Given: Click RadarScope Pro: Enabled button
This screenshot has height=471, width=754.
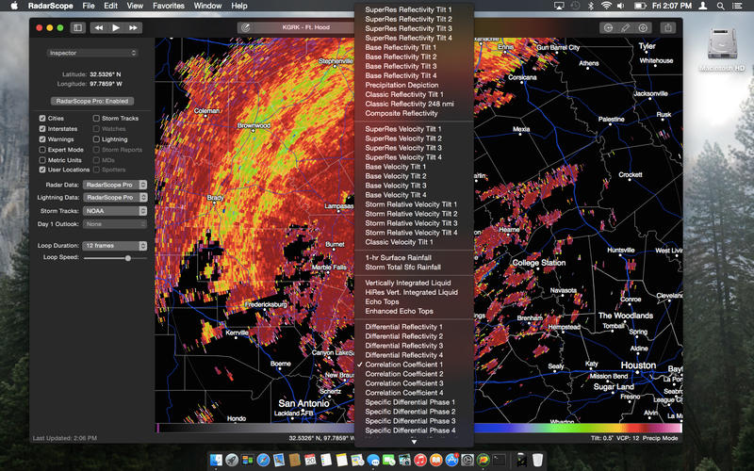Looking at the screenshot, I should click(x=92, y=101).
